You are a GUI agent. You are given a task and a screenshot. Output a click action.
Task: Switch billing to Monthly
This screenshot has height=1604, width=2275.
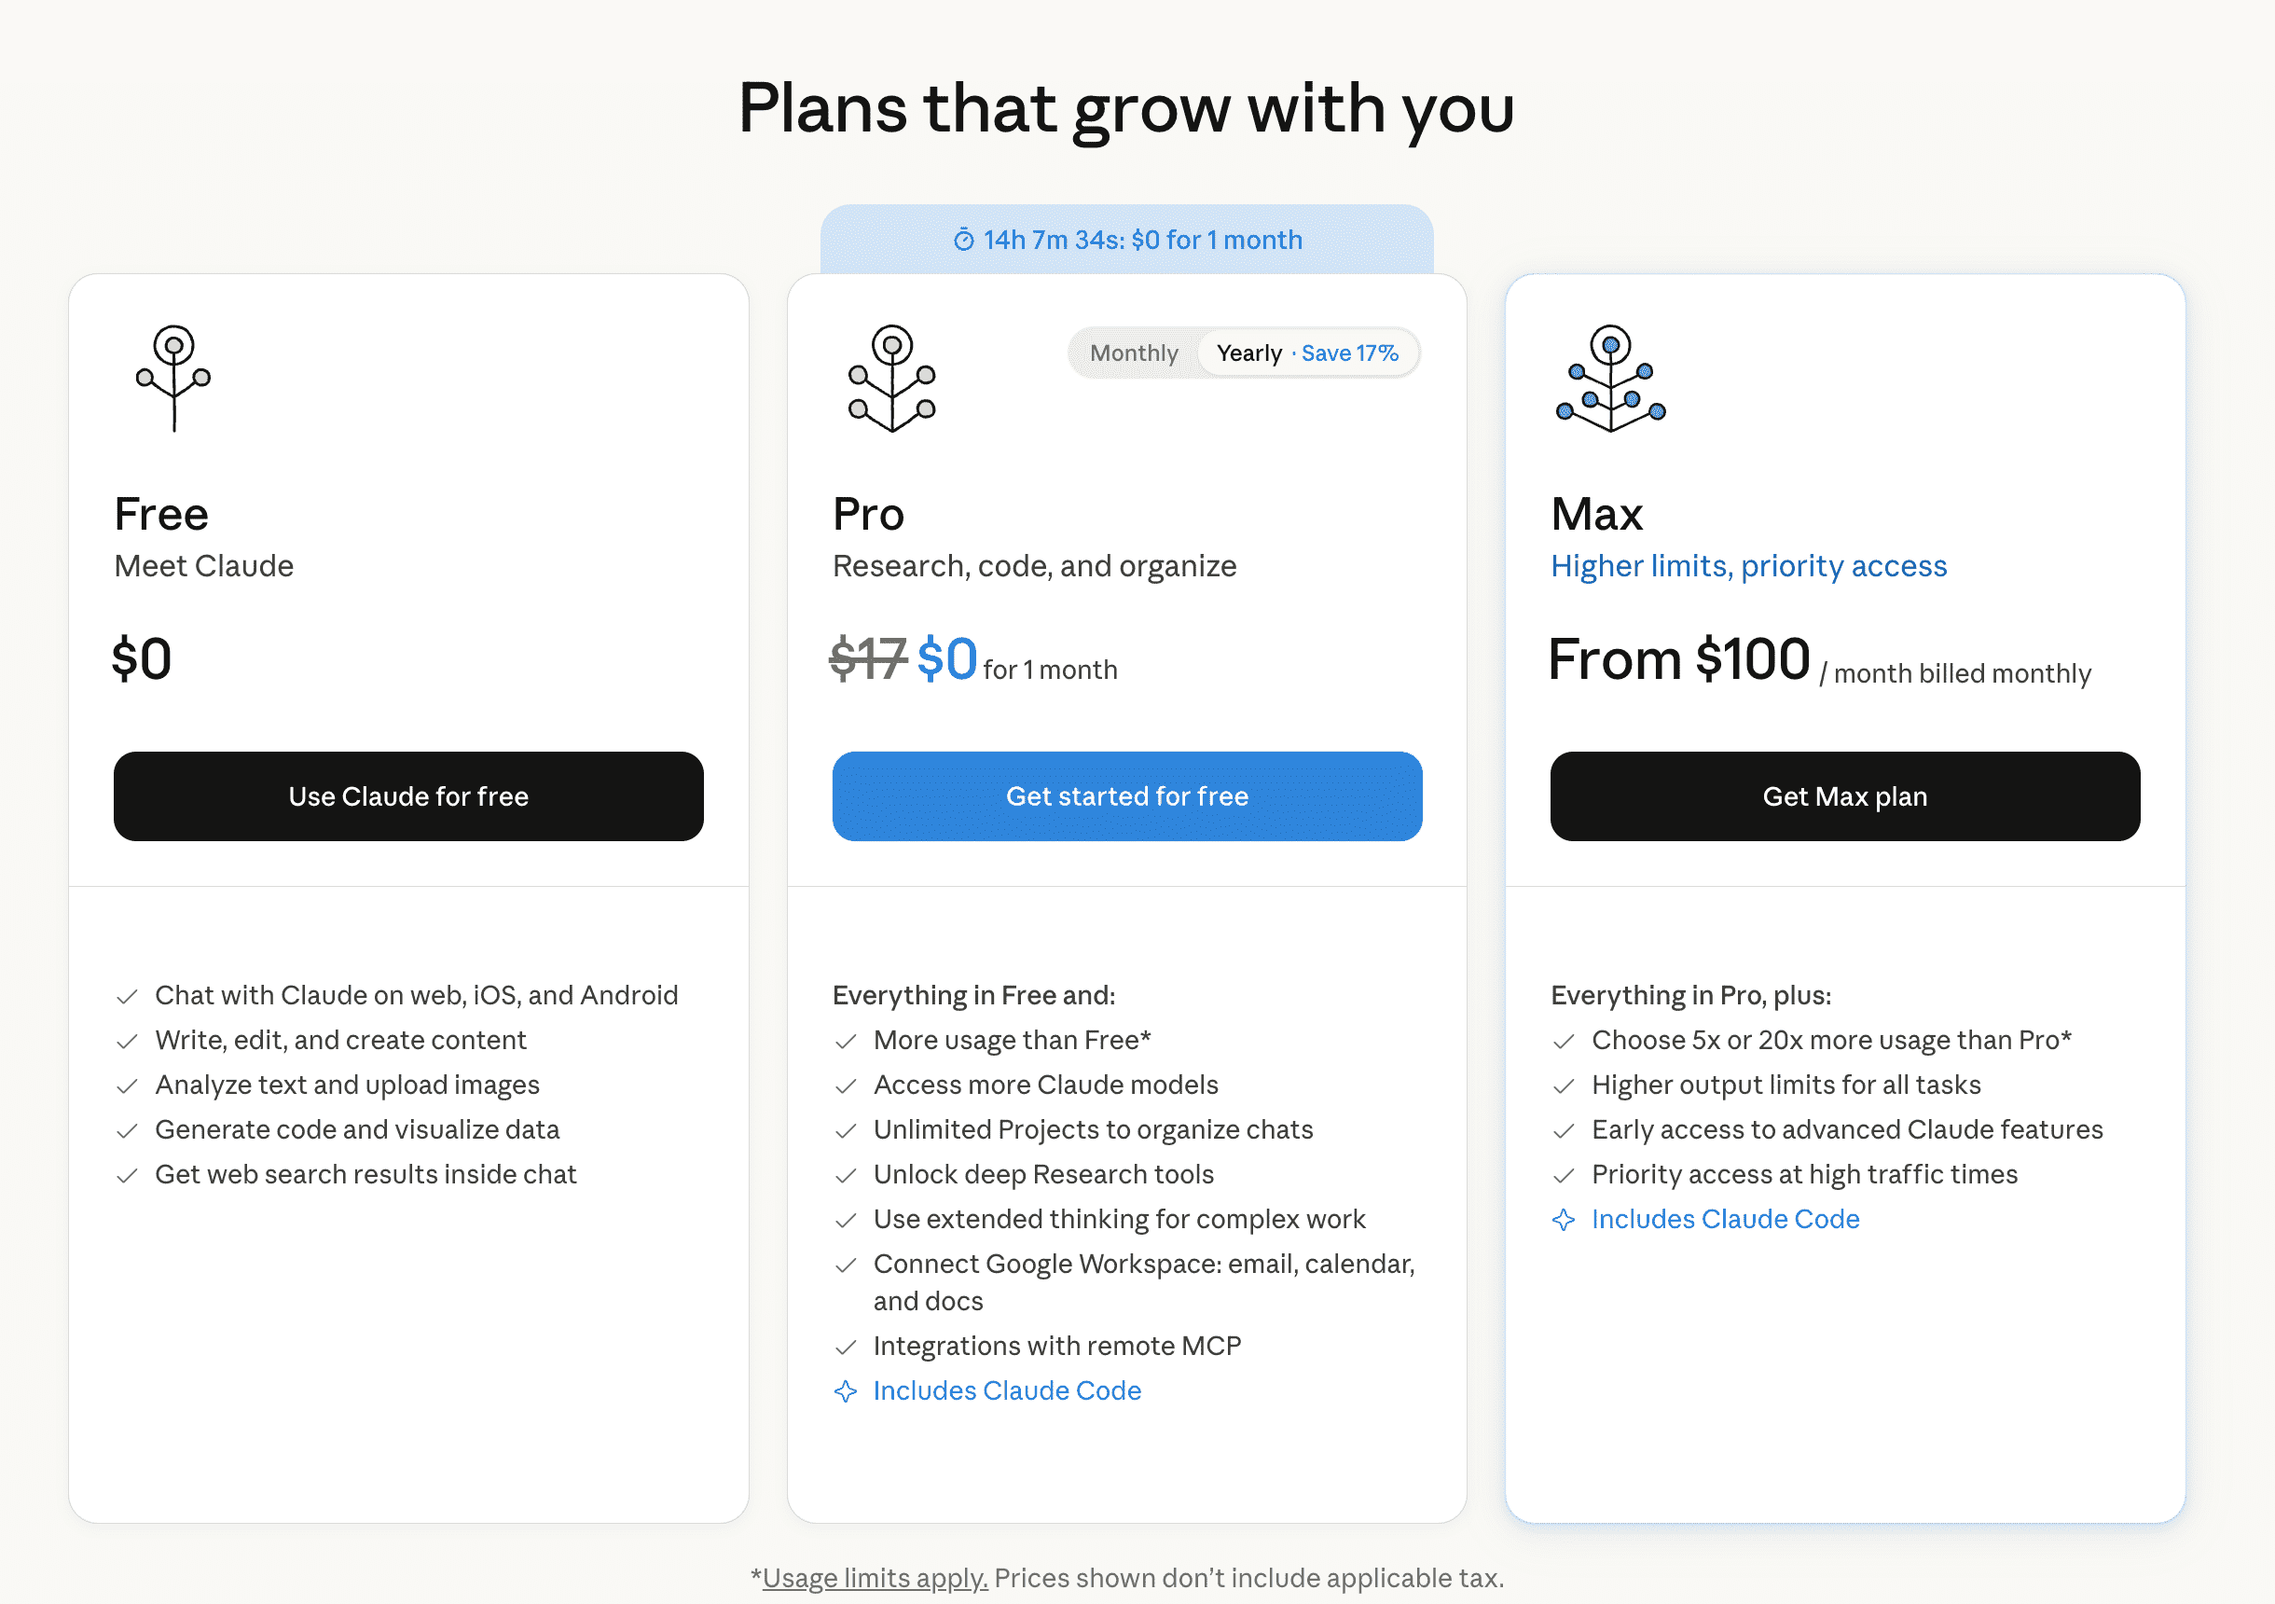[1134, 353]
